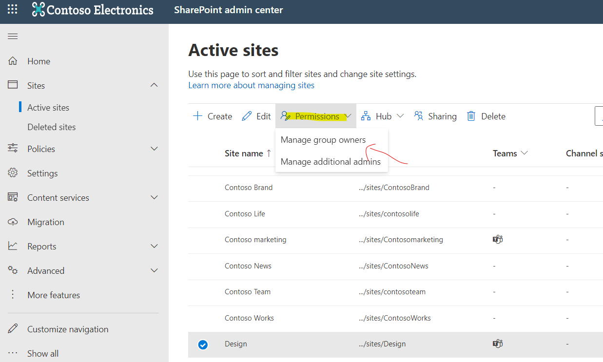
Task: Click the Customize navigation pencil icon
Action: (x=13, y=328)
